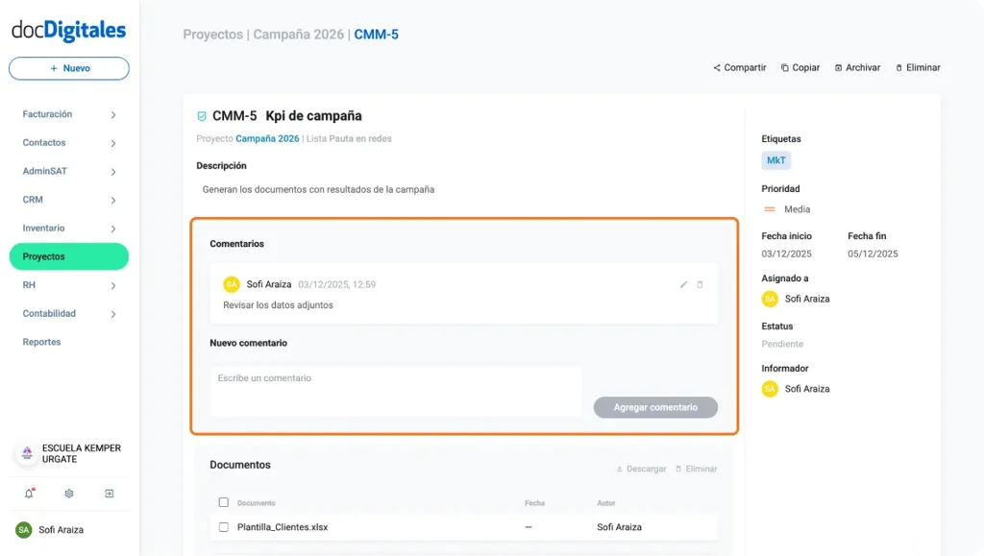Open settings with the gear icon
Screen dimensions: 984x556
pos(67,493)
